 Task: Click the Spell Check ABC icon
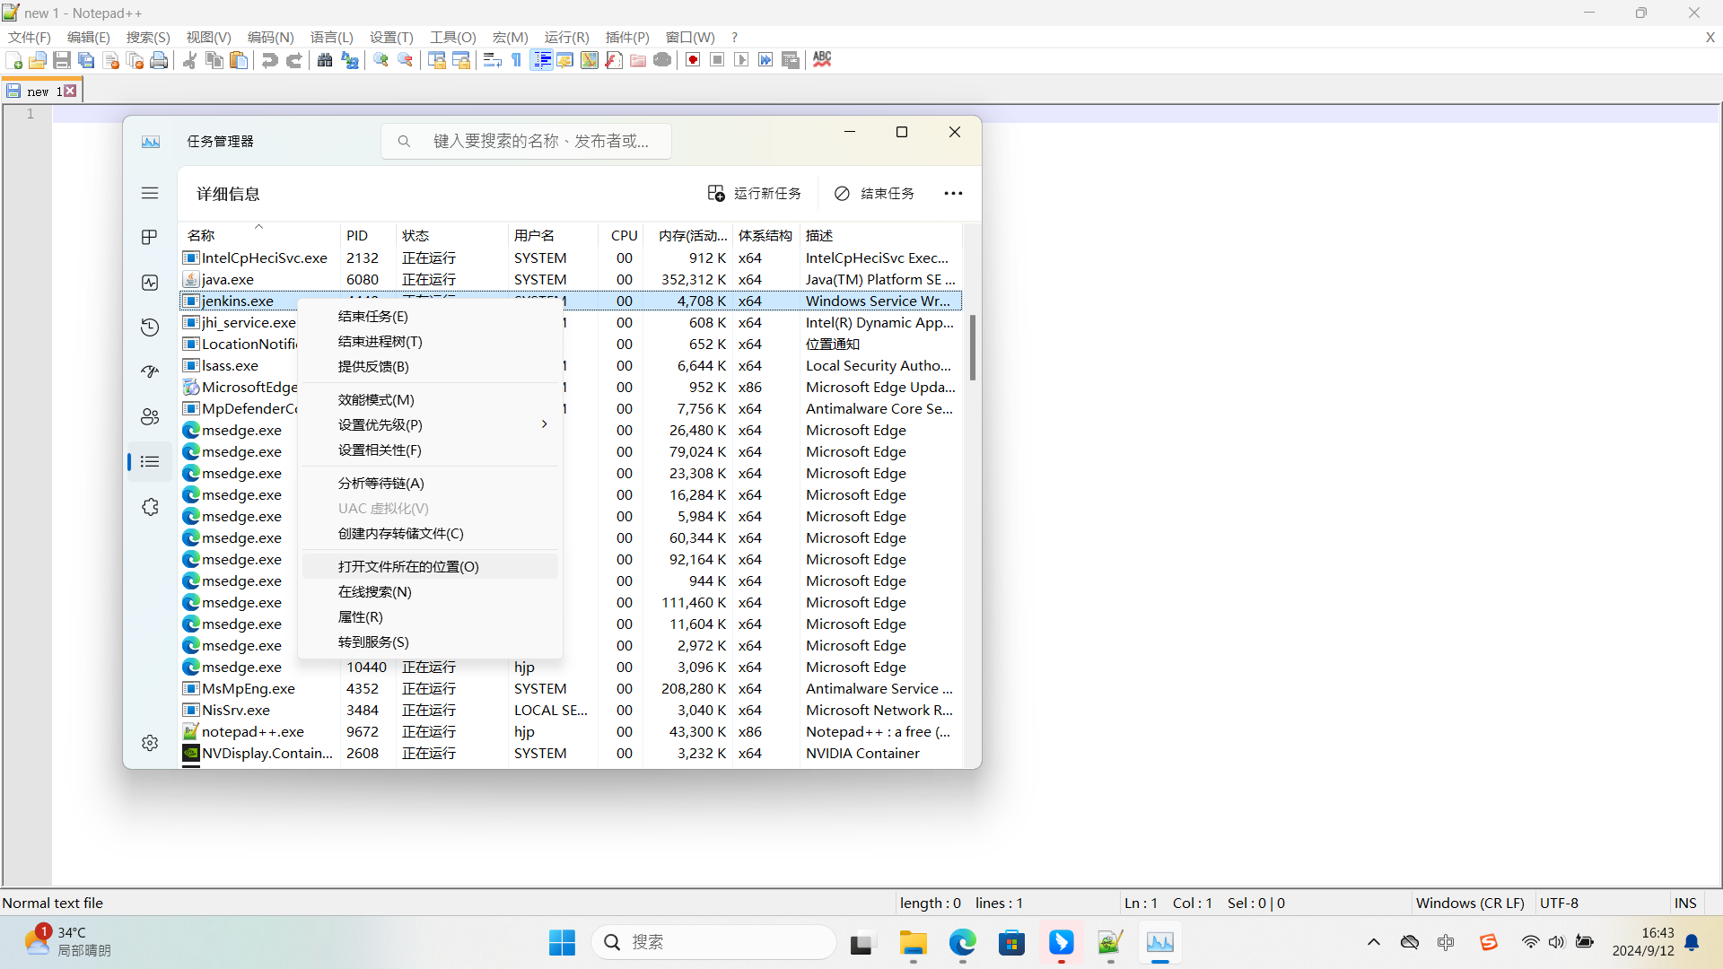click(822, 60)
